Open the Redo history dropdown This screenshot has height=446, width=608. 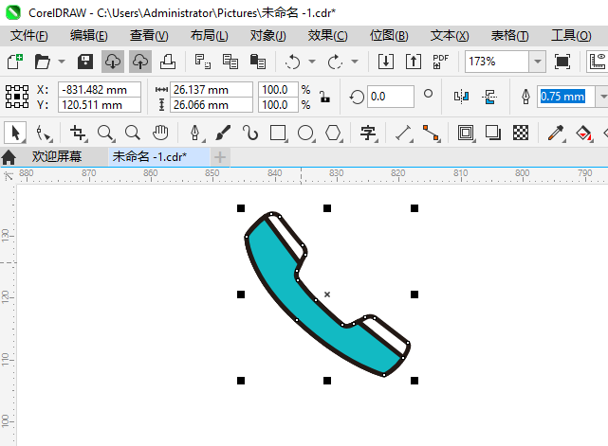(x=355, y=62)
